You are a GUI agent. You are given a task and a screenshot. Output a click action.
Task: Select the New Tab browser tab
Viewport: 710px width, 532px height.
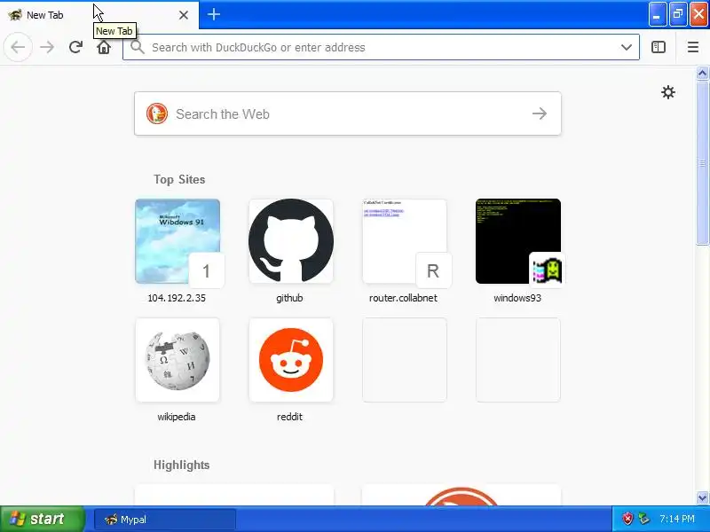click(99, 15)
